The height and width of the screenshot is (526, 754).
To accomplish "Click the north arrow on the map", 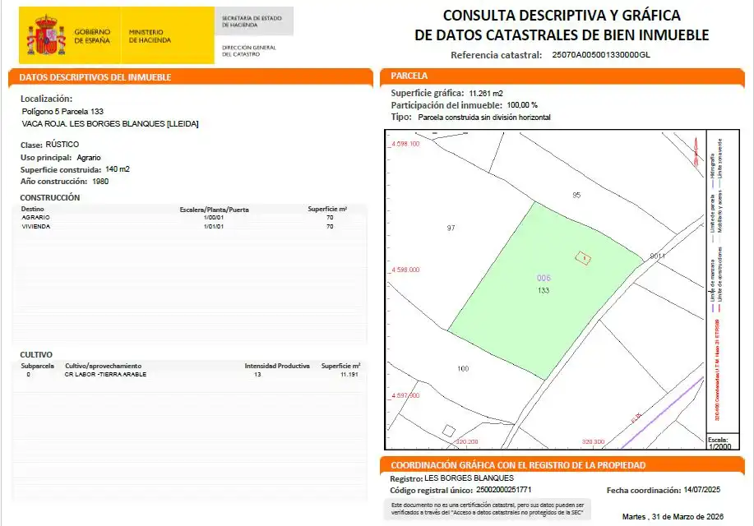I will pos(696,152).
